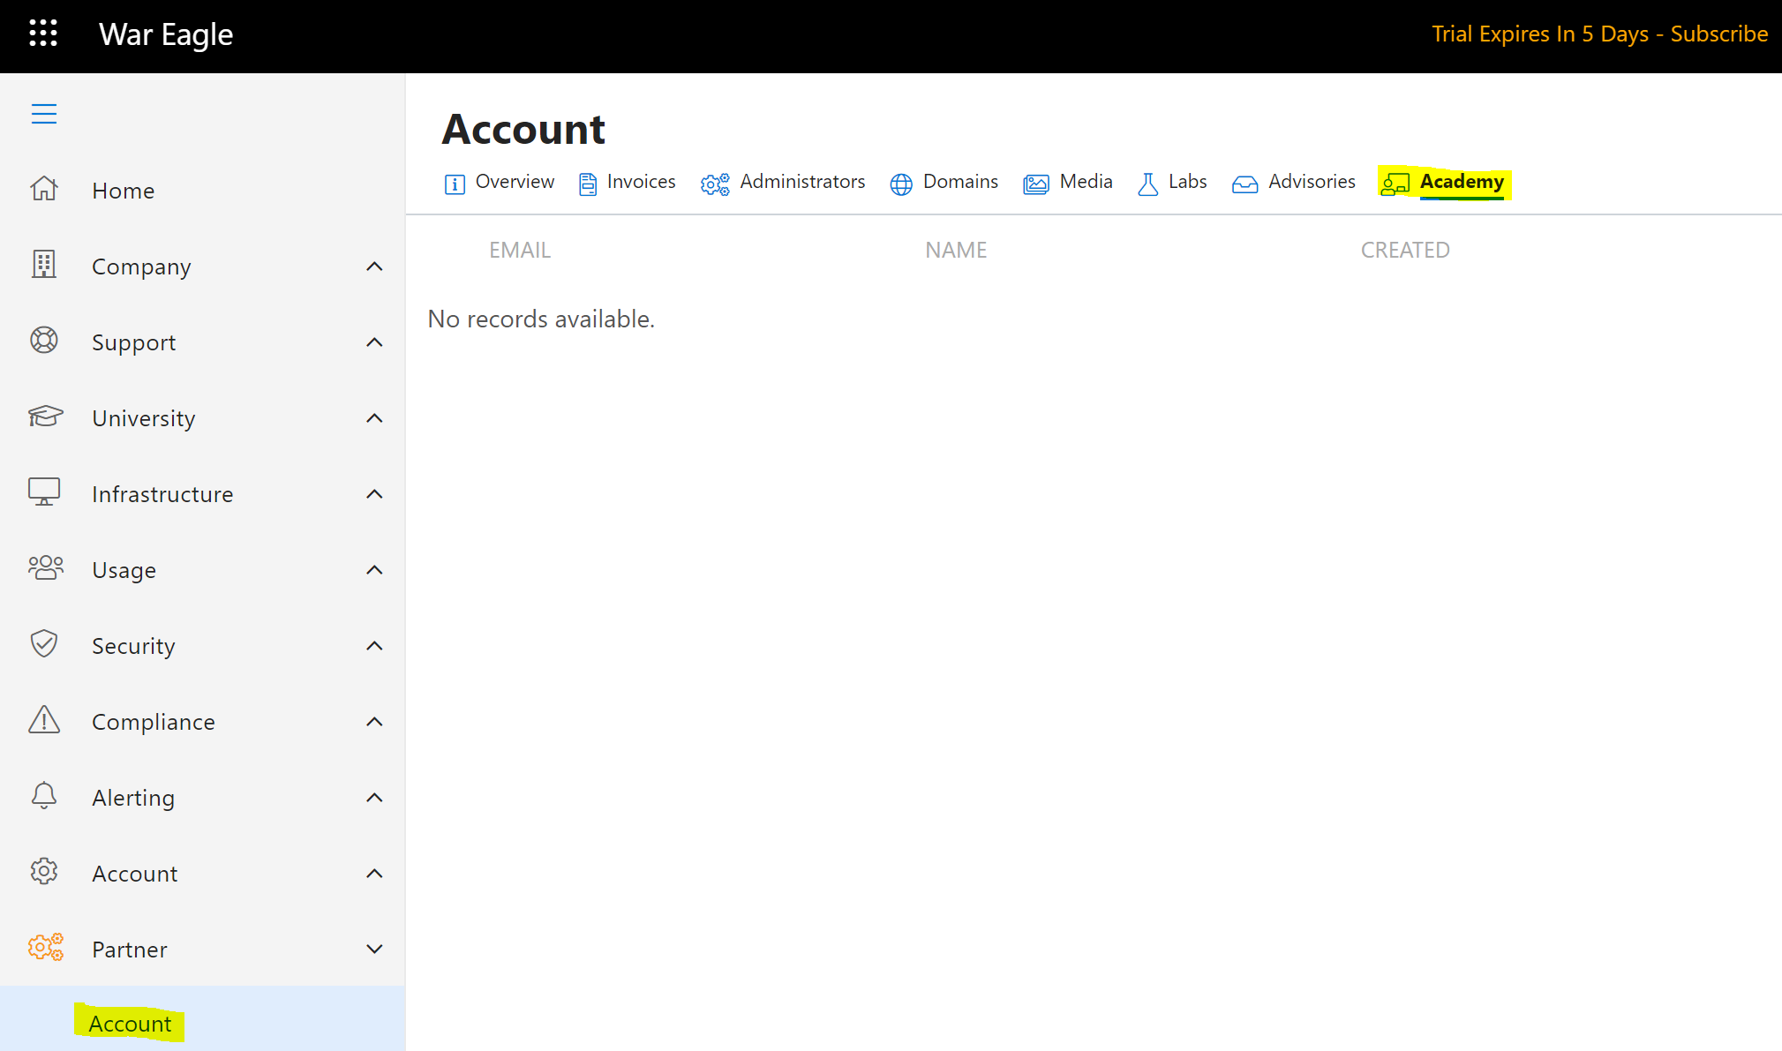Sort by the EMAIL column header

click(x=520, y=250)
